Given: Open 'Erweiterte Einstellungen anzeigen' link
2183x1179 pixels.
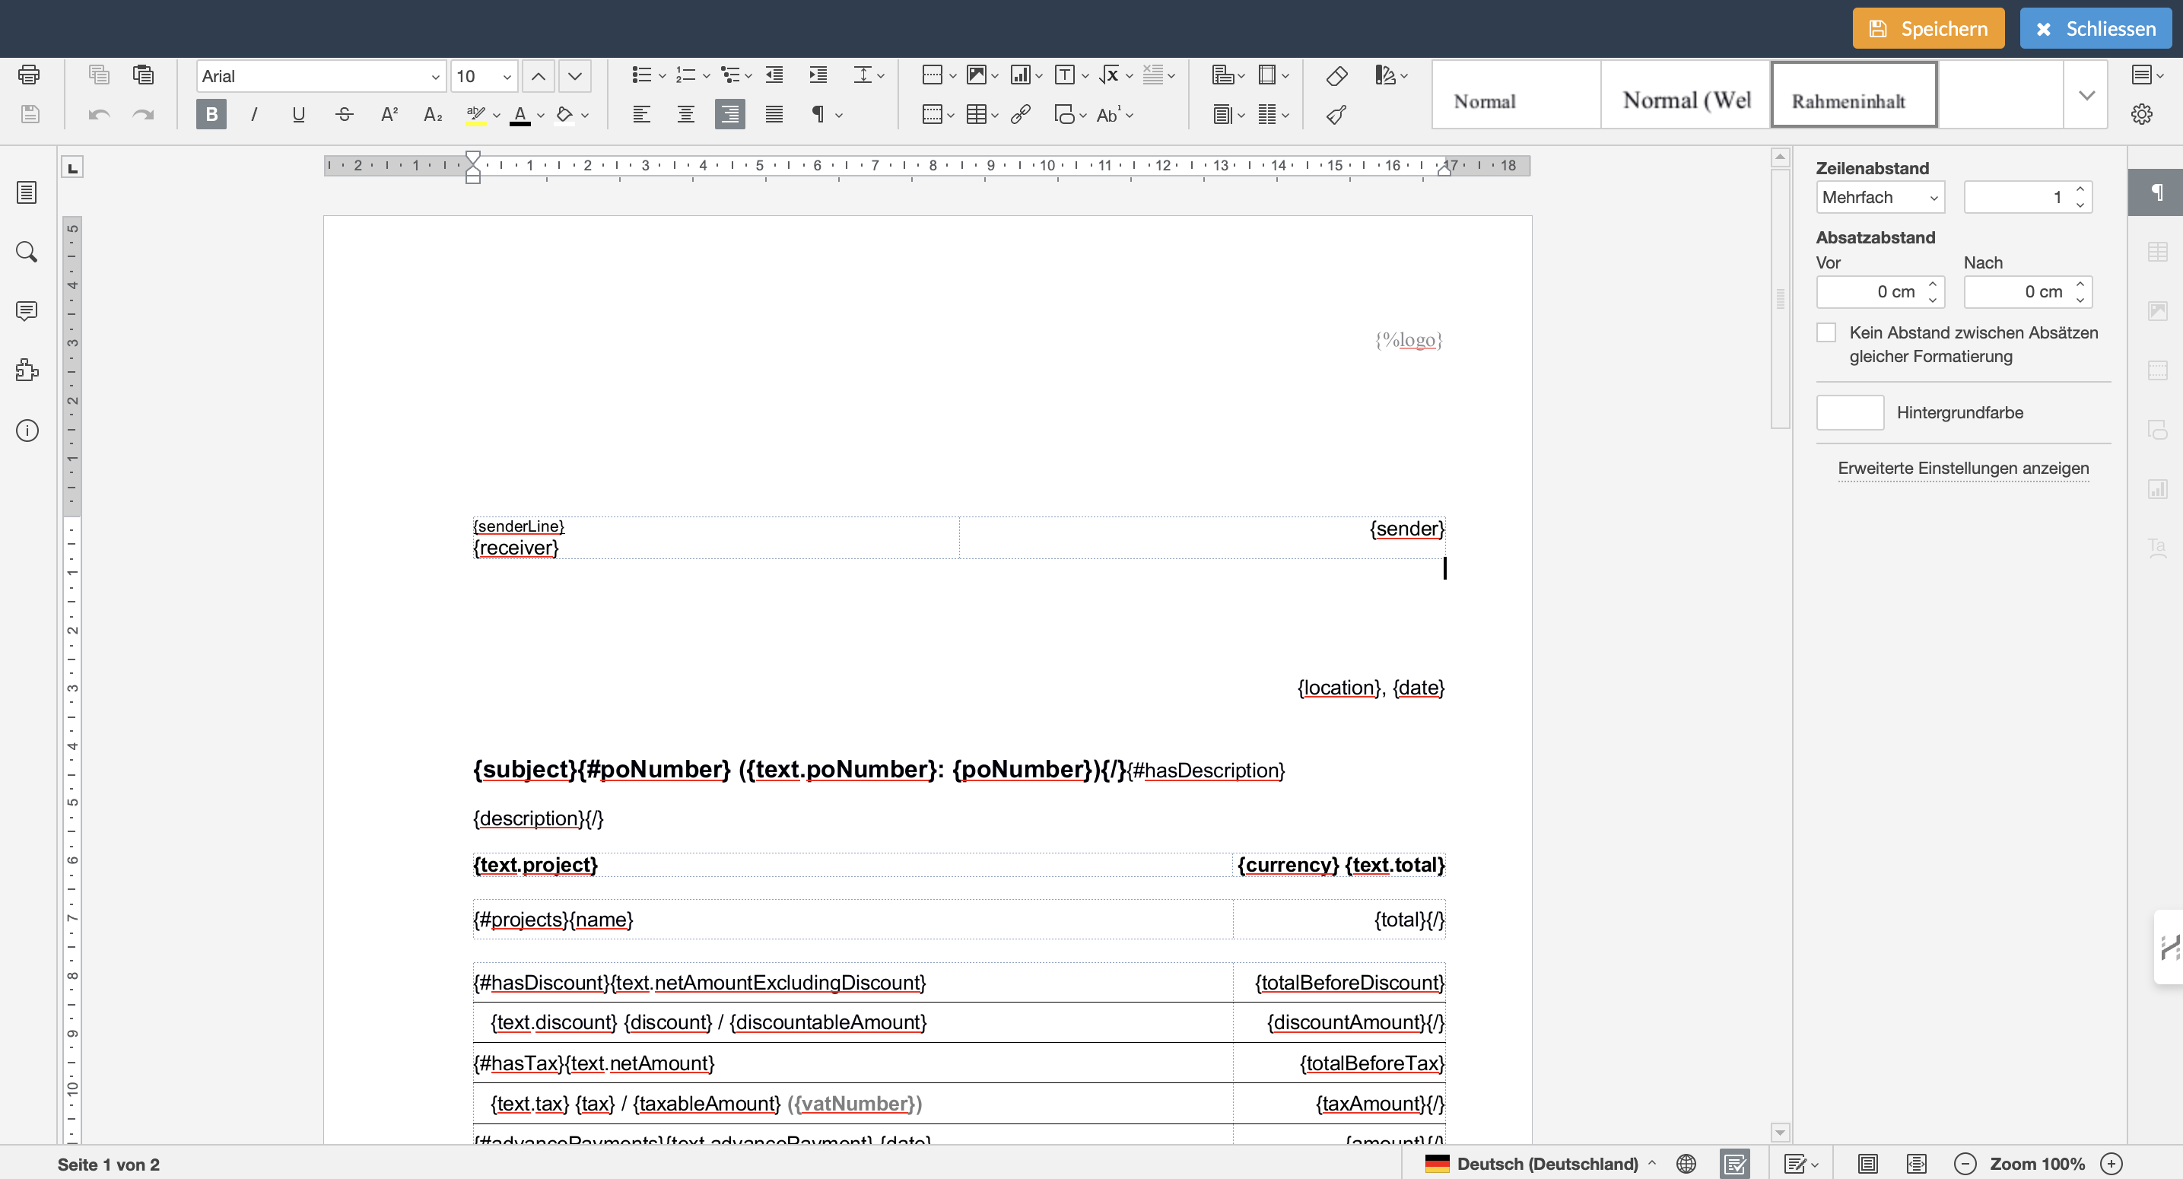Looking at the screenshot, I should coord(1962,468).
